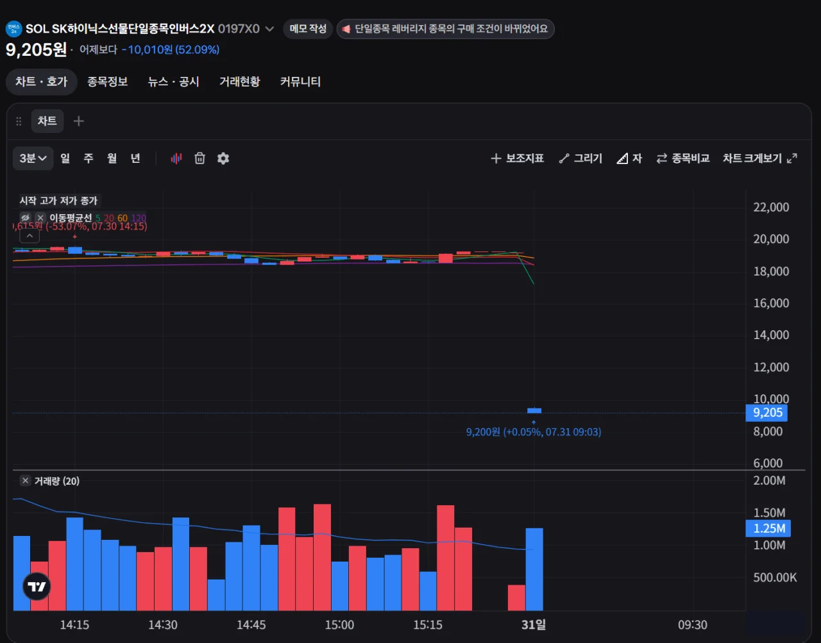Click the 9,200원 low-price marker label
Viewport: 821px width, 643px height.
[x=534, y=432]
